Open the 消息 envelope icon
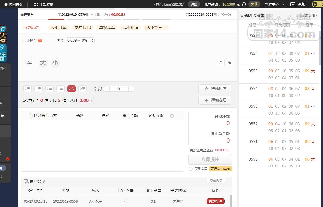The image size is (323, 207). (x=293, y=4)
